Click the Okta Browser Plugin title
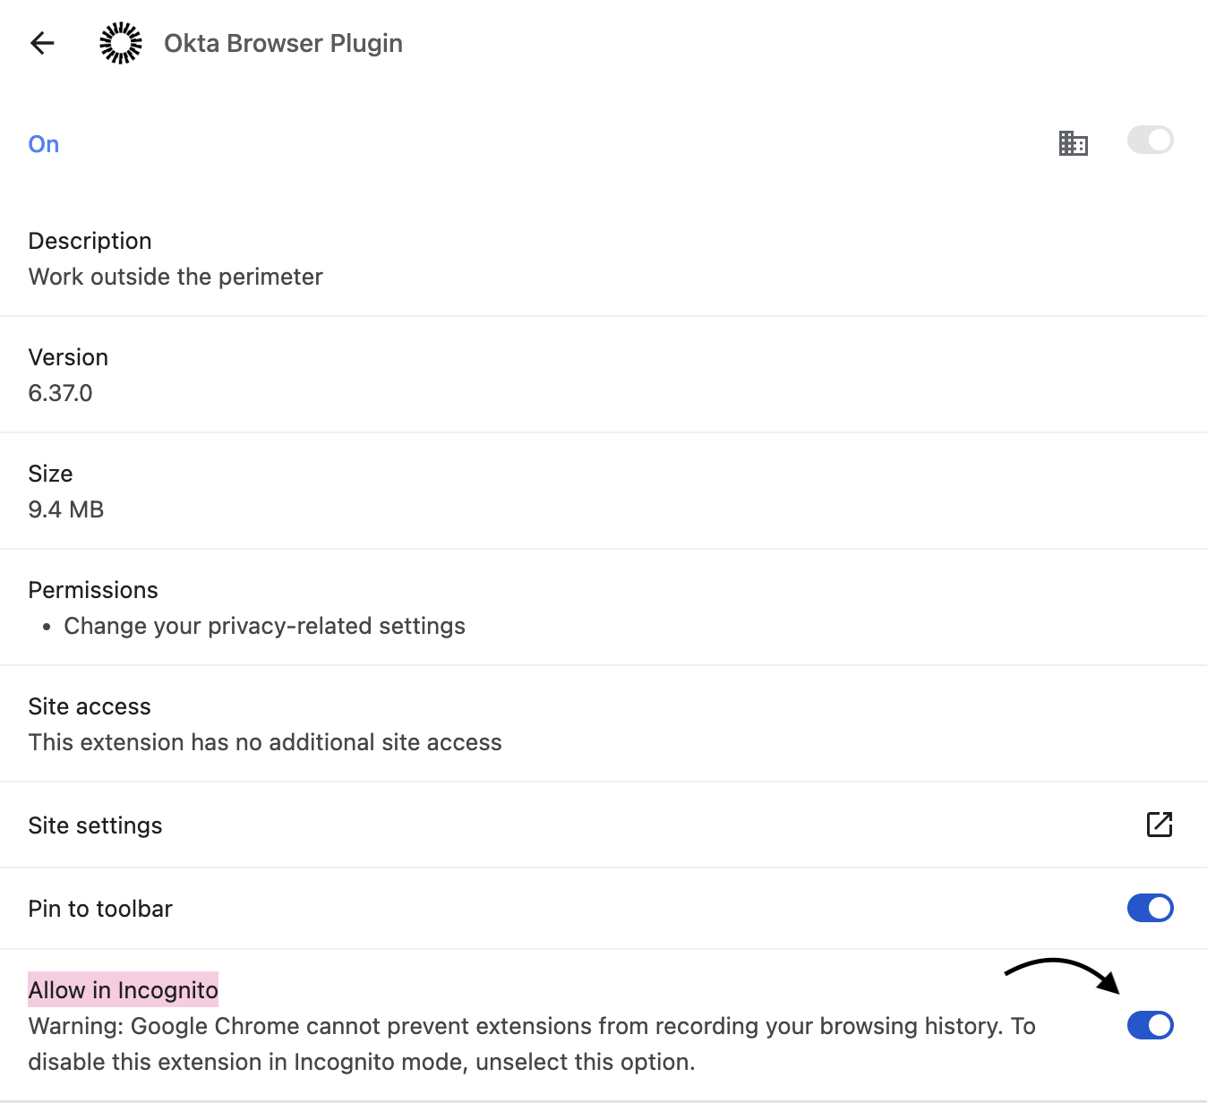1207x1103 pixels. 283,43
